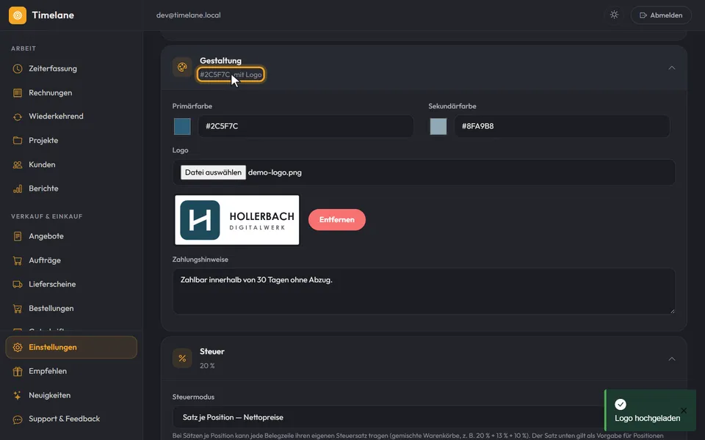Open the Primärfarbe color swatch
This screenshot has width=705, height=440.
pyautogui.click(x=182, y=127)
